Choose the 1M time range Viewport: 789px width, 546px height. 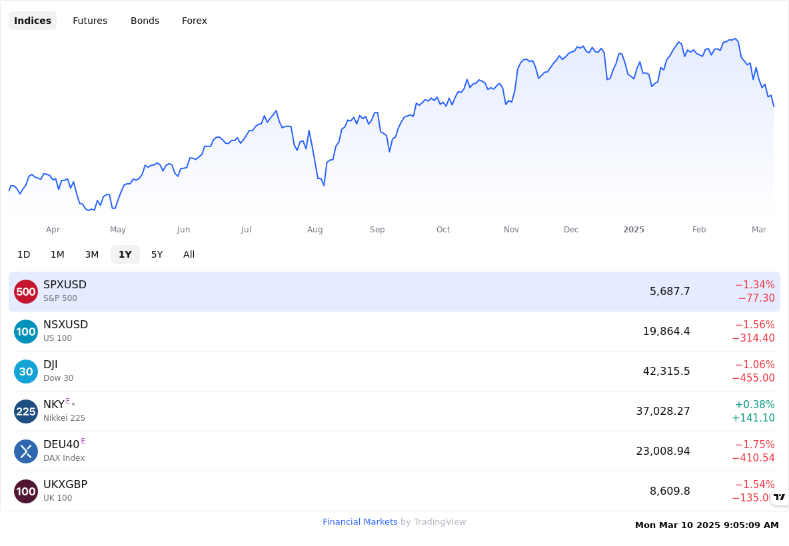click(x=57, y=254)
